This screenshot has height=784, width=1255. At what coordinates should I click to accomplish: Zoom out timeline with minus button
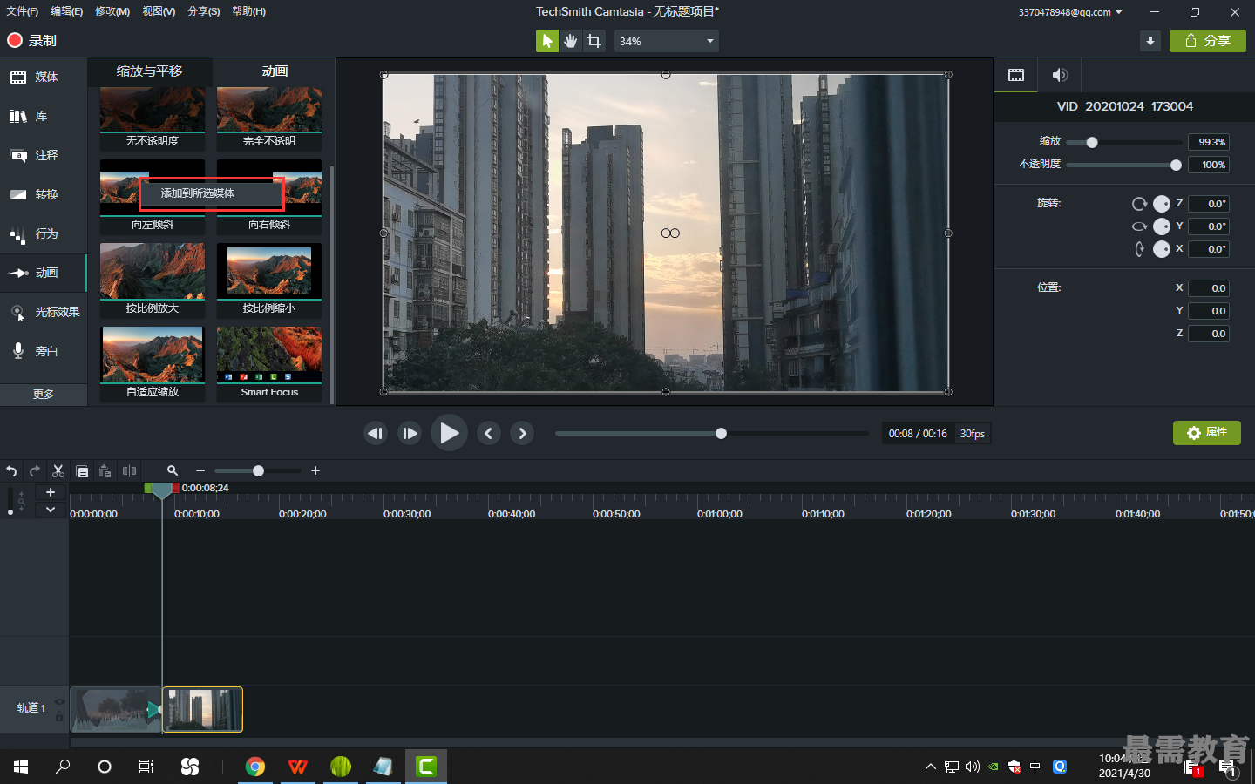coord(200,471)
